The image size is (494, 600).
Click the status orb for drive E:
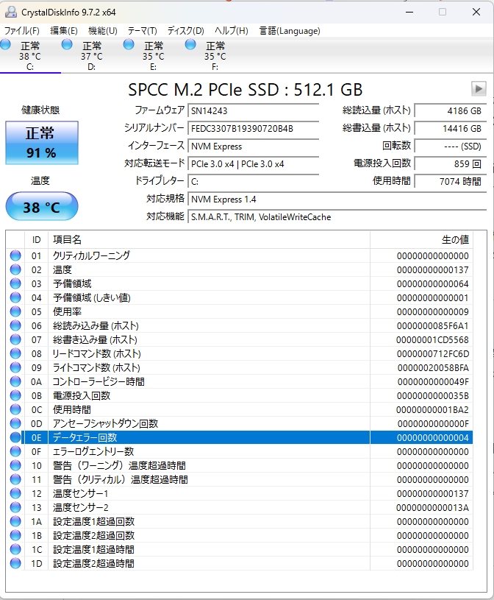(x=129, y=46)
